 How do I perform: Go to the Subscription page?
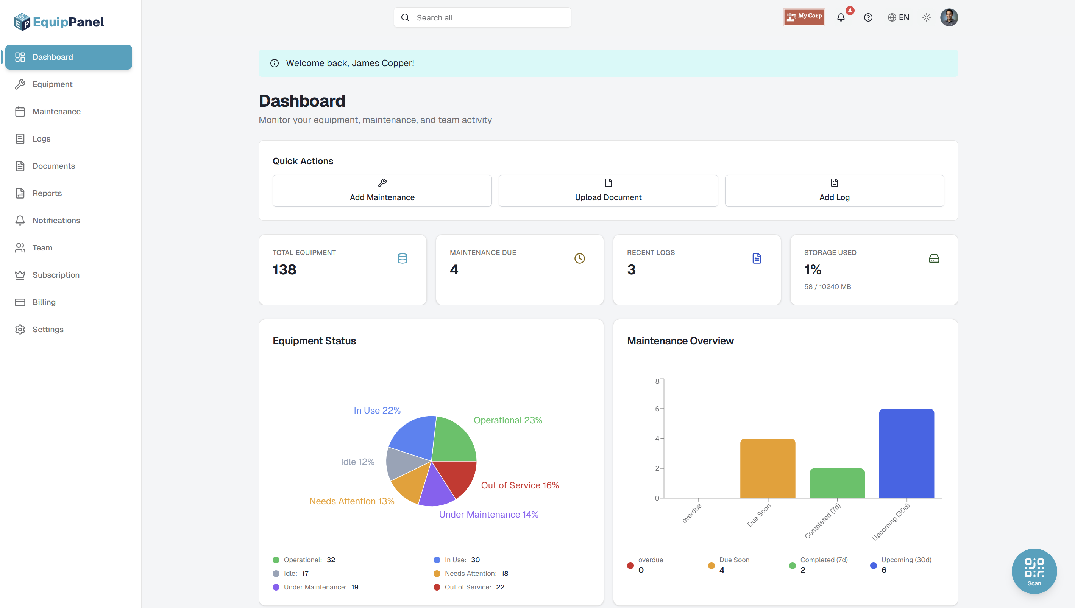click(56, 275)
